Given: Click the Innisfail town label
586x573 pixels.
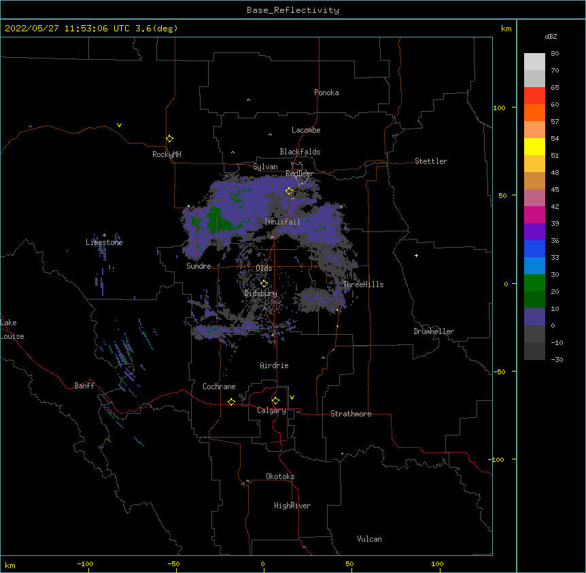Looking at the screenshot, I should point(282,222).
